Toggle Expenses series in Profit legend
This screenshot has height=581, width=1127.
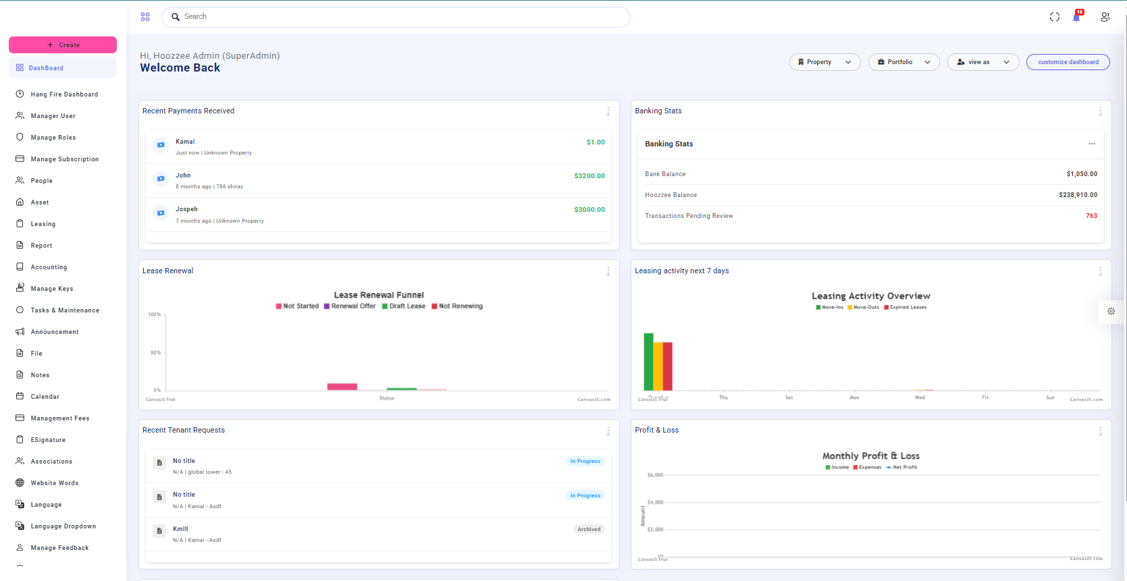point(867,467)
